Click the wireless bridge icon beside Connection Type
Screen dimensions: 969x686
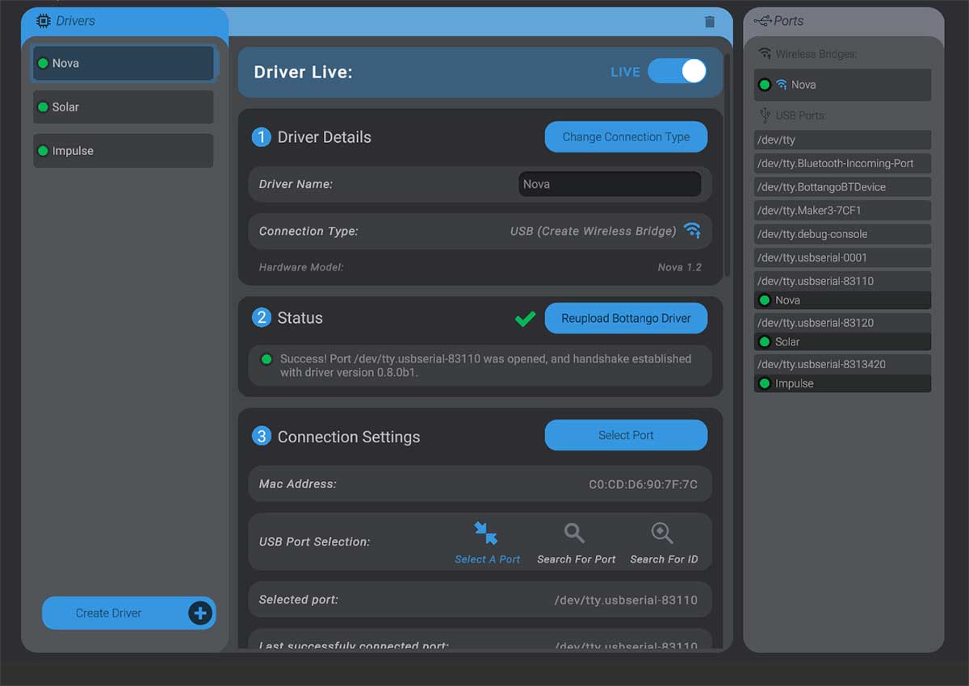click(x=692, y=231)
